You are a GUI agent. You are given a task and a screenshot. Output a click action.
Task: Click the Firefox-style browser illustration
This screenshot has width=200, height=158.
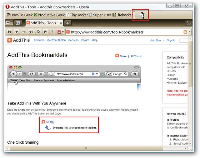pyautogui.click(x=74, y=78)
